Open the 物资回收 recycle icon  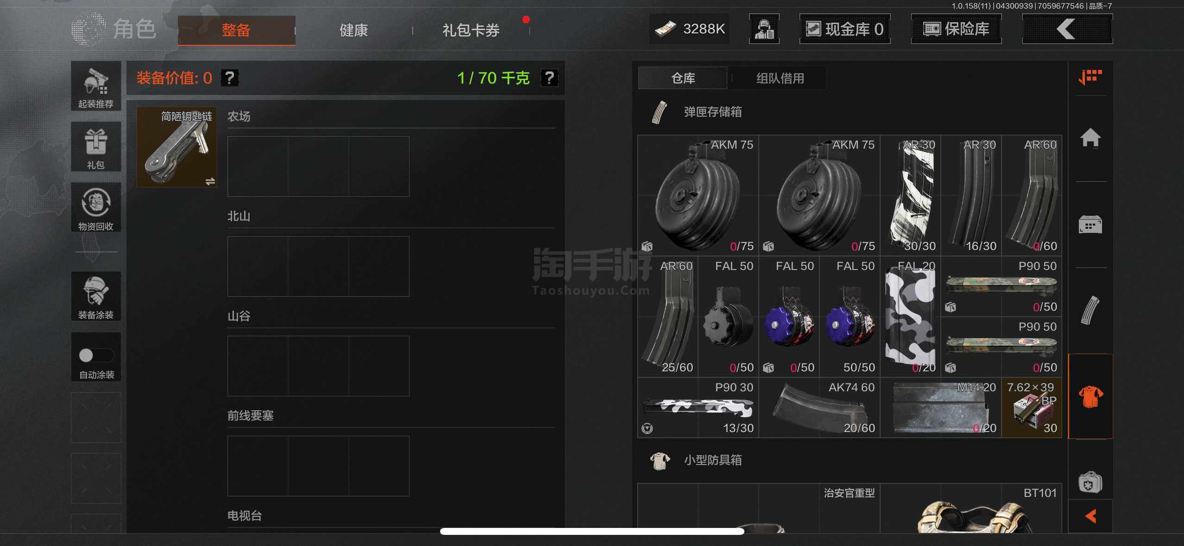click(96, 207)
